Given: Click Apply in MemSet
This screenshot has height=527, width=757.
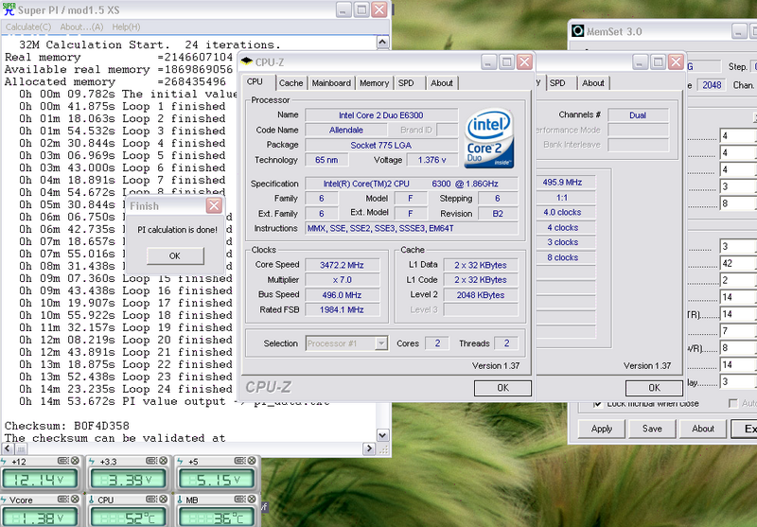Looking at the screenshot, I should click(x=602, y=429).
